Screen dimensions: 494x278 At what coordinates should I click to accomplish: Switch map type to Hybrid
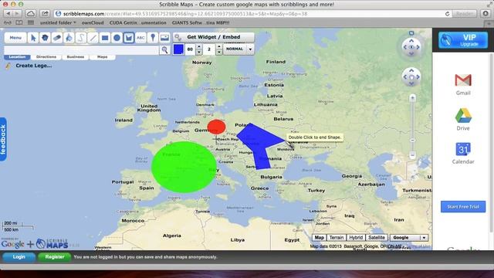(x=356, y=238)
